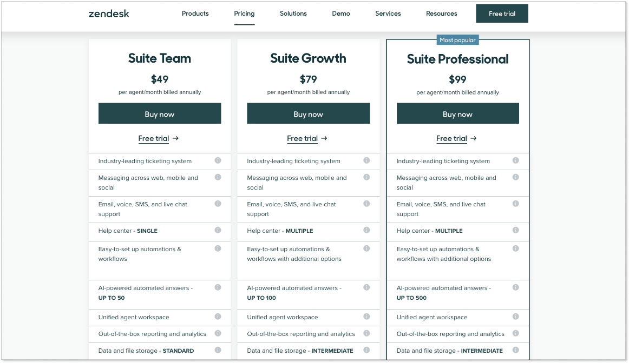The image size is (629, 363).
Task: Start Free trial link under Suite Growth
Action: tap(307, 138)
